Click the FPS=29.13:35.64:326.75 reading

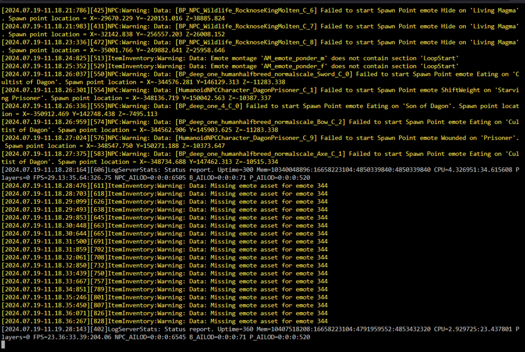tap(72, 178)
